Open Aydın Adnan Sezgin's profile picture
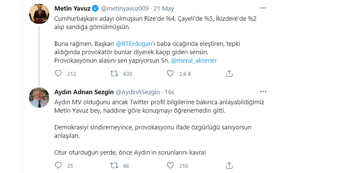 [x=39, y=97]
